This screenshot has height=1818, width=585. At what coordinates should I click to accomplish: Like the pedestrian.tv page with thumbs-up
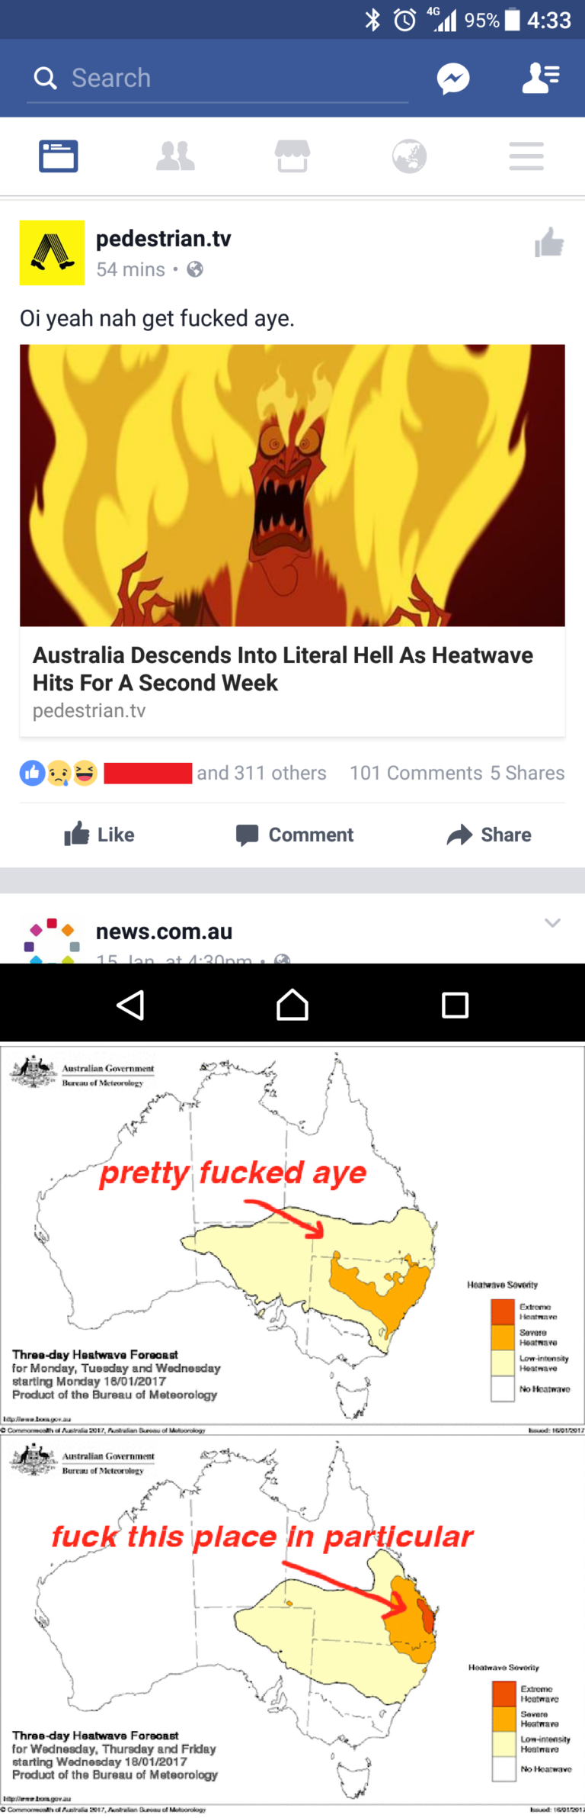(549, 243)
